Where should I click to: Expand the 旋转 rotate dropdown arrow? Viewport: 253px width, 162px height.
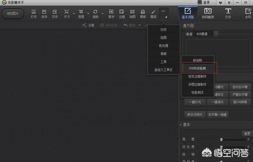103,14
